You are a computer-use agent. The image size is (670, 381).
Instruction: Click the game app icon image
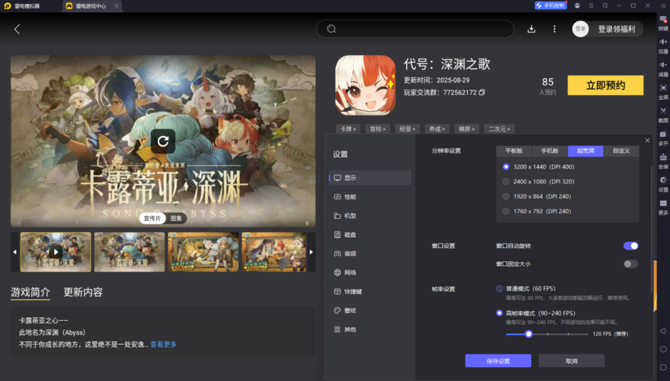[x=365, y=85]
